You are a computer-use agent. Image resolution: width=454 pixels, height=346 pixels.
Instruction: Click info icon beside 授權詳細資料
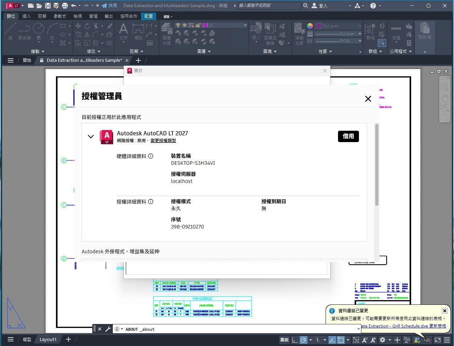tap(151, 202)
